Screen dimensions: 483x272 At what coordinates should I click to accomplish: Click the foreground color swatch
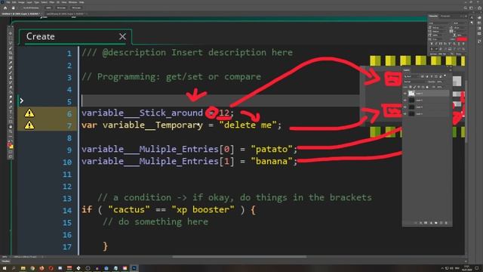(10, 144)
